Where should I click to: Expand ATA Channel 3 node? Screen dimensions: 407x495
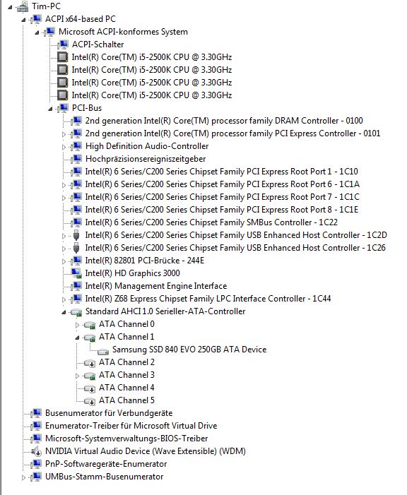[78, 376]
